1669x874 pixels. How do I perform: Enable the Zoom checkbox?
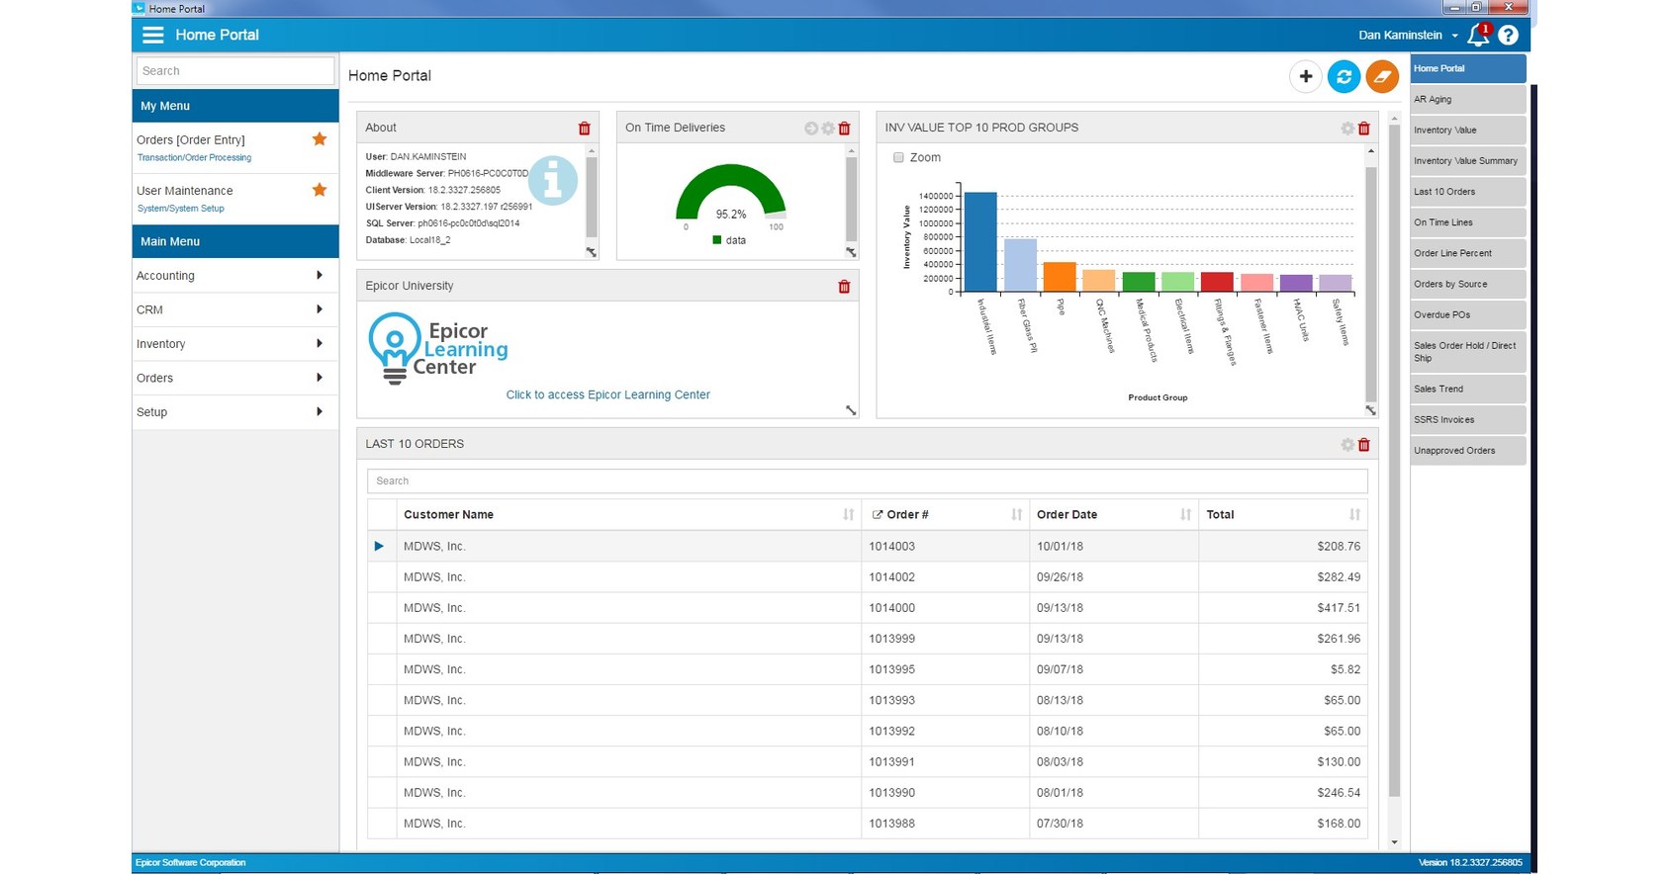(x=898, y=158)
